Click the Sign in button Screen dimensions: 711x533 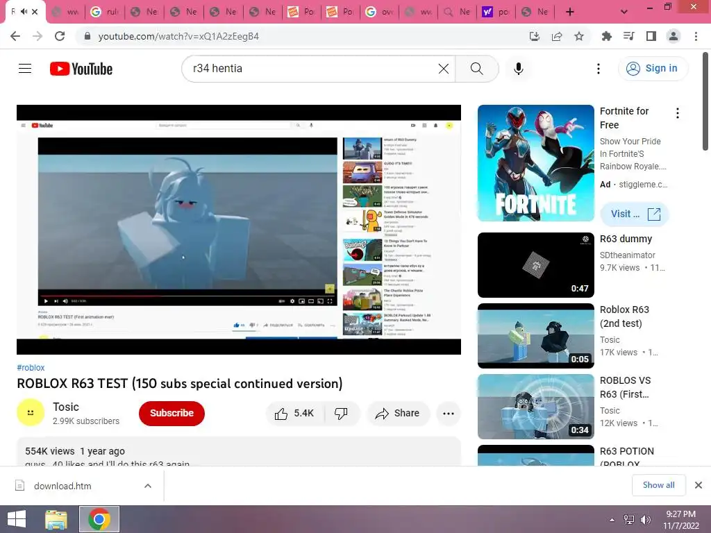(x=653, y=69)
